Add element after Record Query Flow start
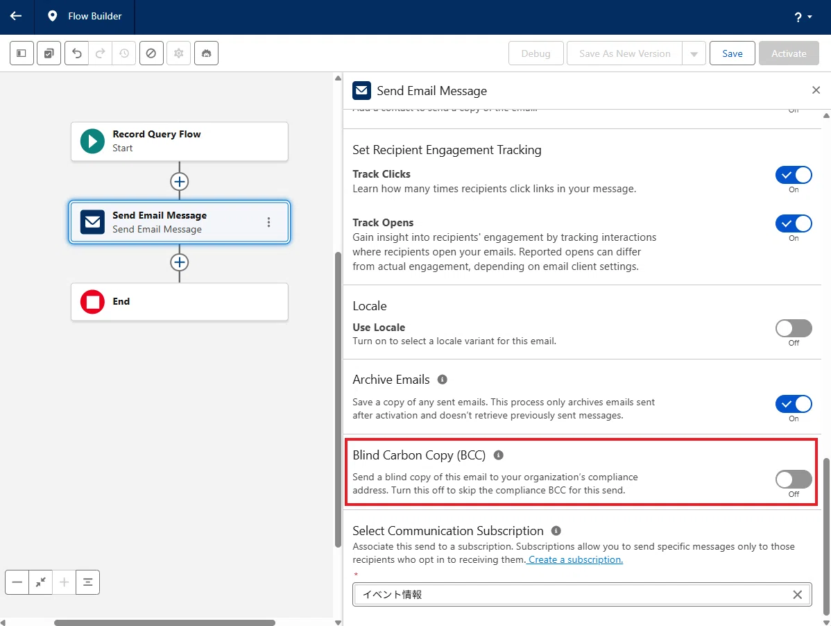This screenshot has width=831, height=626. (179, 182)
